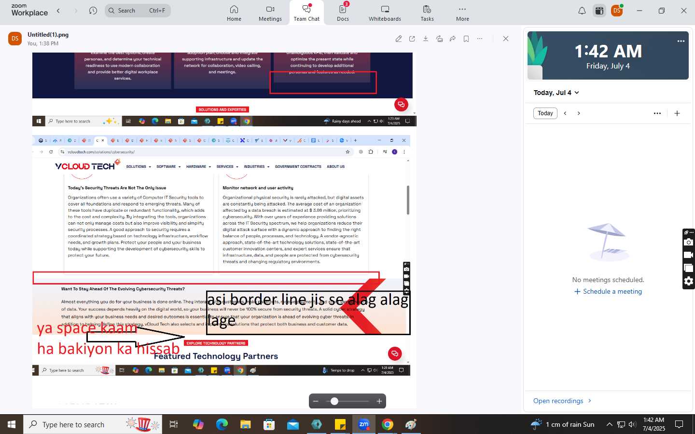
Task: Click the weather widget showing rain Sun
Action: pos(563,424)
